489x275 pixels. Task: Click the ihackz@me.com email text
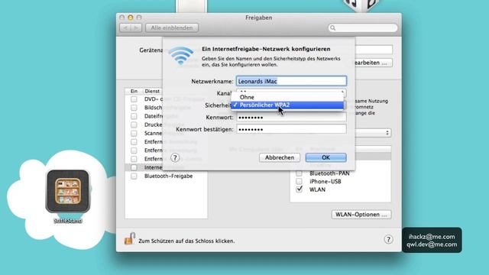pos(432,237)
